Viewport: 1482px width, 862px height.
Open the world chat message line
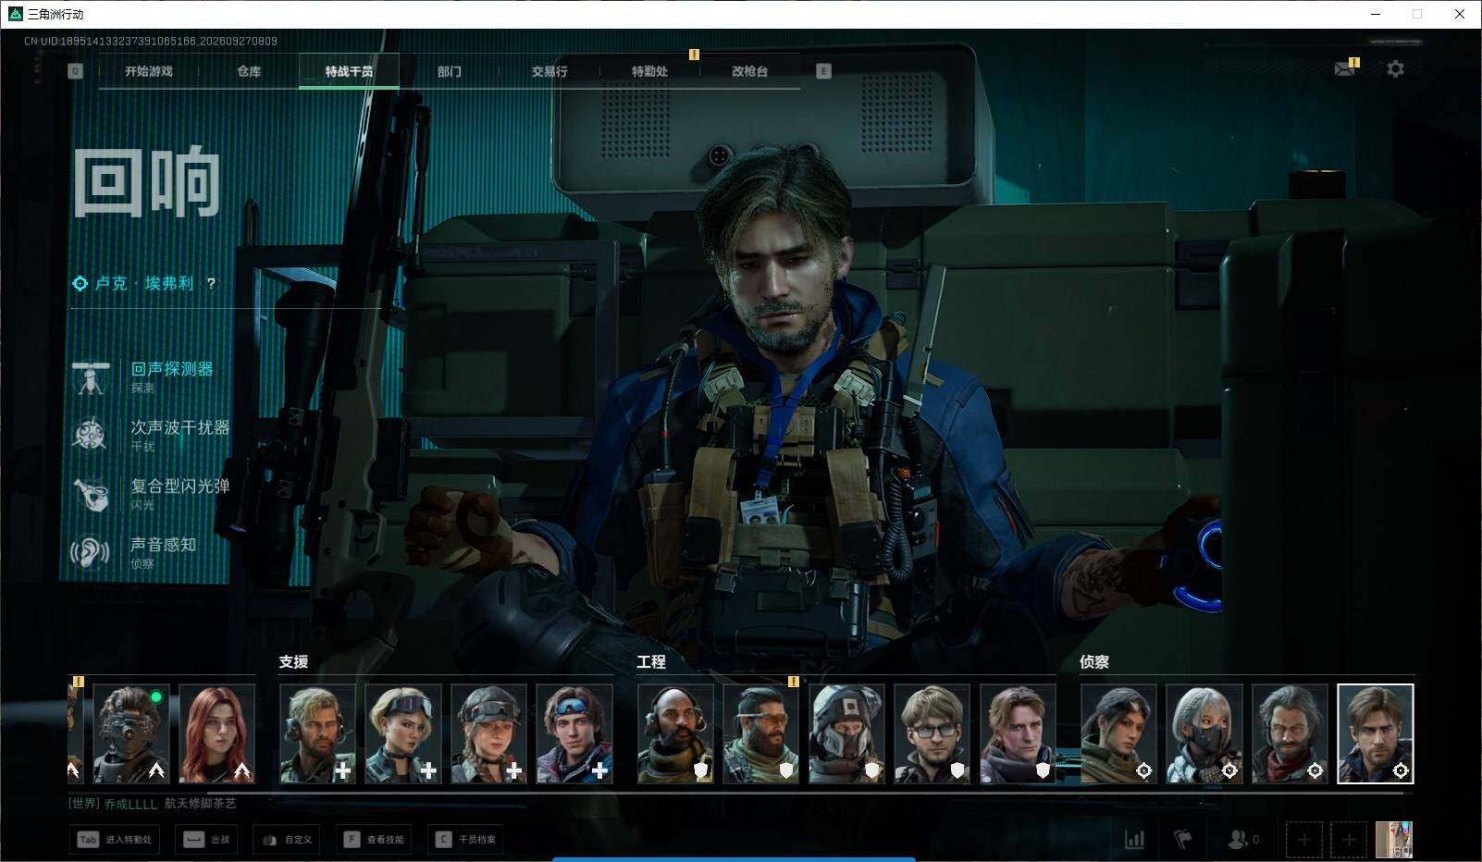[x=153, y=803]
